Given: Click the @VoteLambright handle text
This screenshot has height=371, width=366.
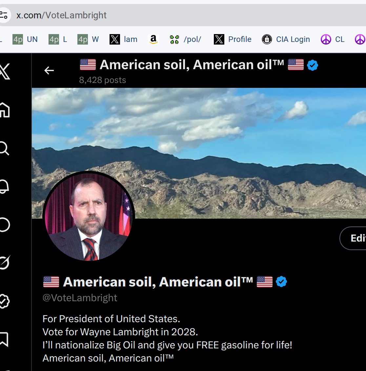Looking at the screenshot, I should 80,298.
